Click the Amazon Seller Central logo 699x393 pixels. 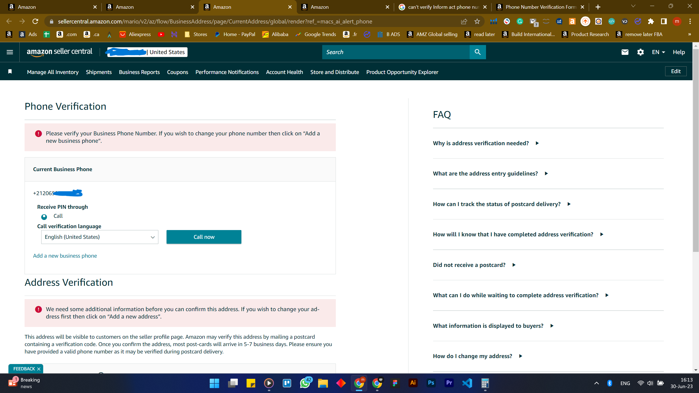(x=60, y=52)
